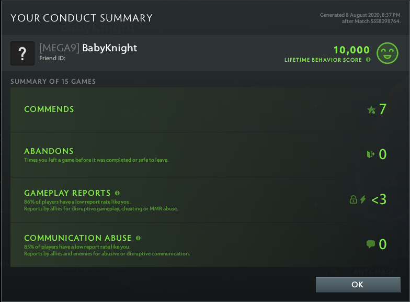Click the communication abuse count 0
The height and width of the screenshot is (302, 410).
[383, 244]
